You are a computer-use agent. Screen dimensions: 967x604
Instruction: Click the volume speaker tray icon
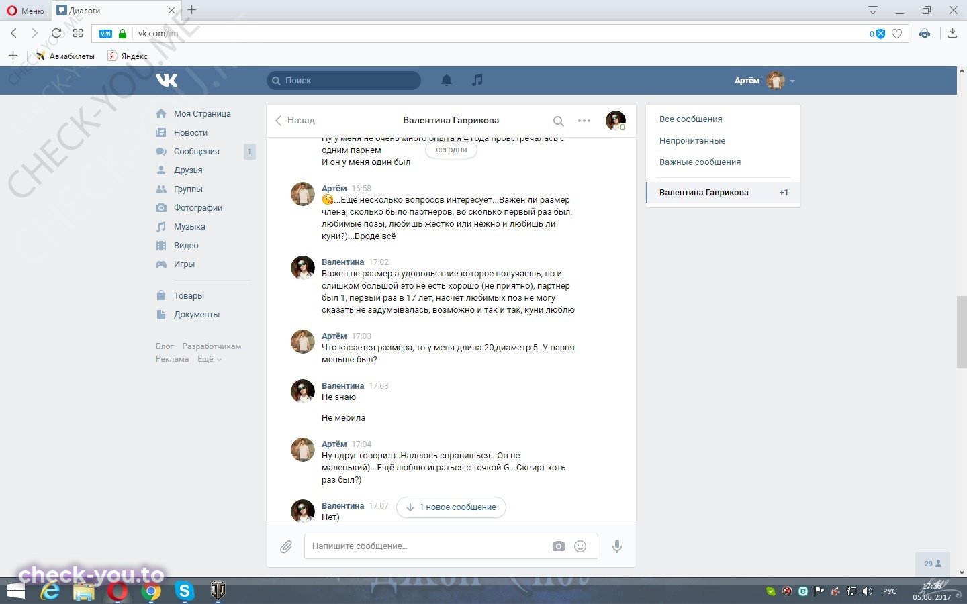click(x=867, y=591)
